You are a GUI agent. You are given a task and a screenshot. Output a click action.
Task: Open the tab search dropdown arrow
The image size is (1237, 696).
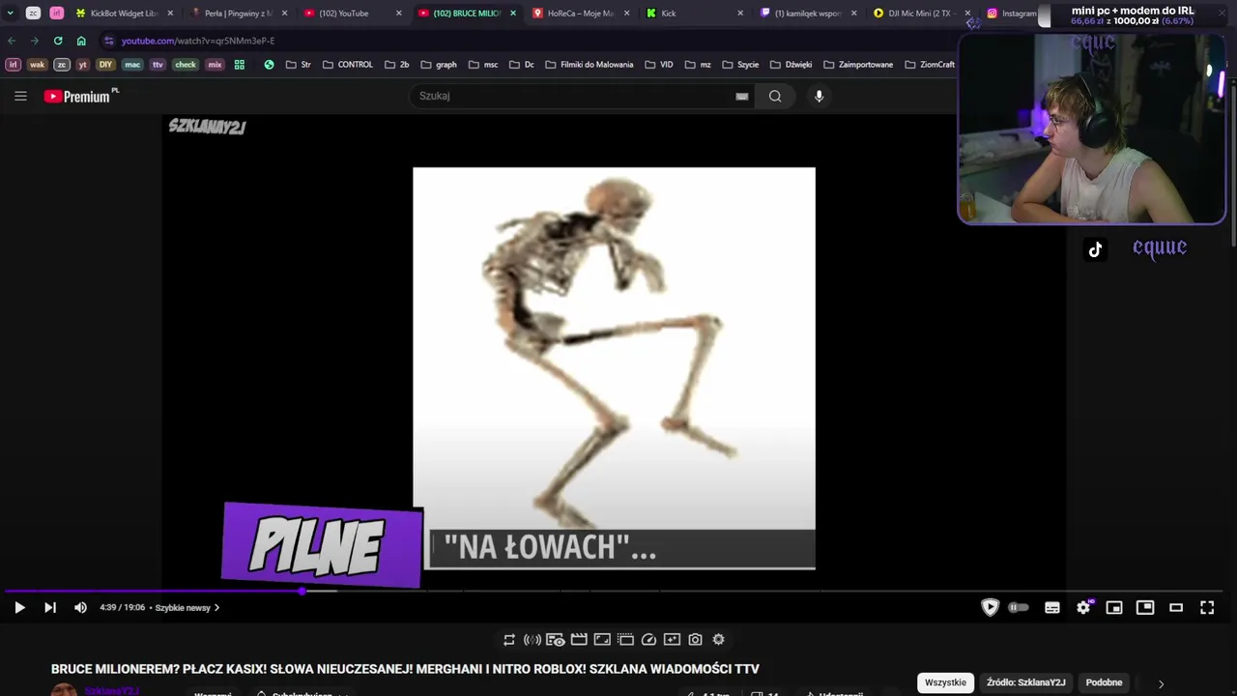[11, 14]
